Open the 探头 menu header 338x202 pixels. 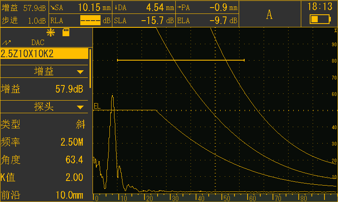(x=44, y=107)
